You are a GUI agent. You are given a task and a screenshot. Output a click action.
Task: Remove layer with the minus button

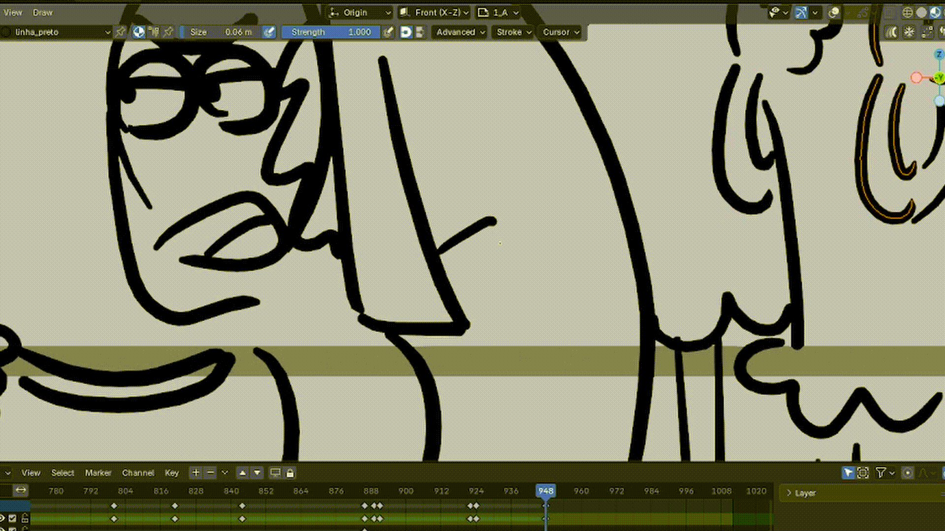210,472
